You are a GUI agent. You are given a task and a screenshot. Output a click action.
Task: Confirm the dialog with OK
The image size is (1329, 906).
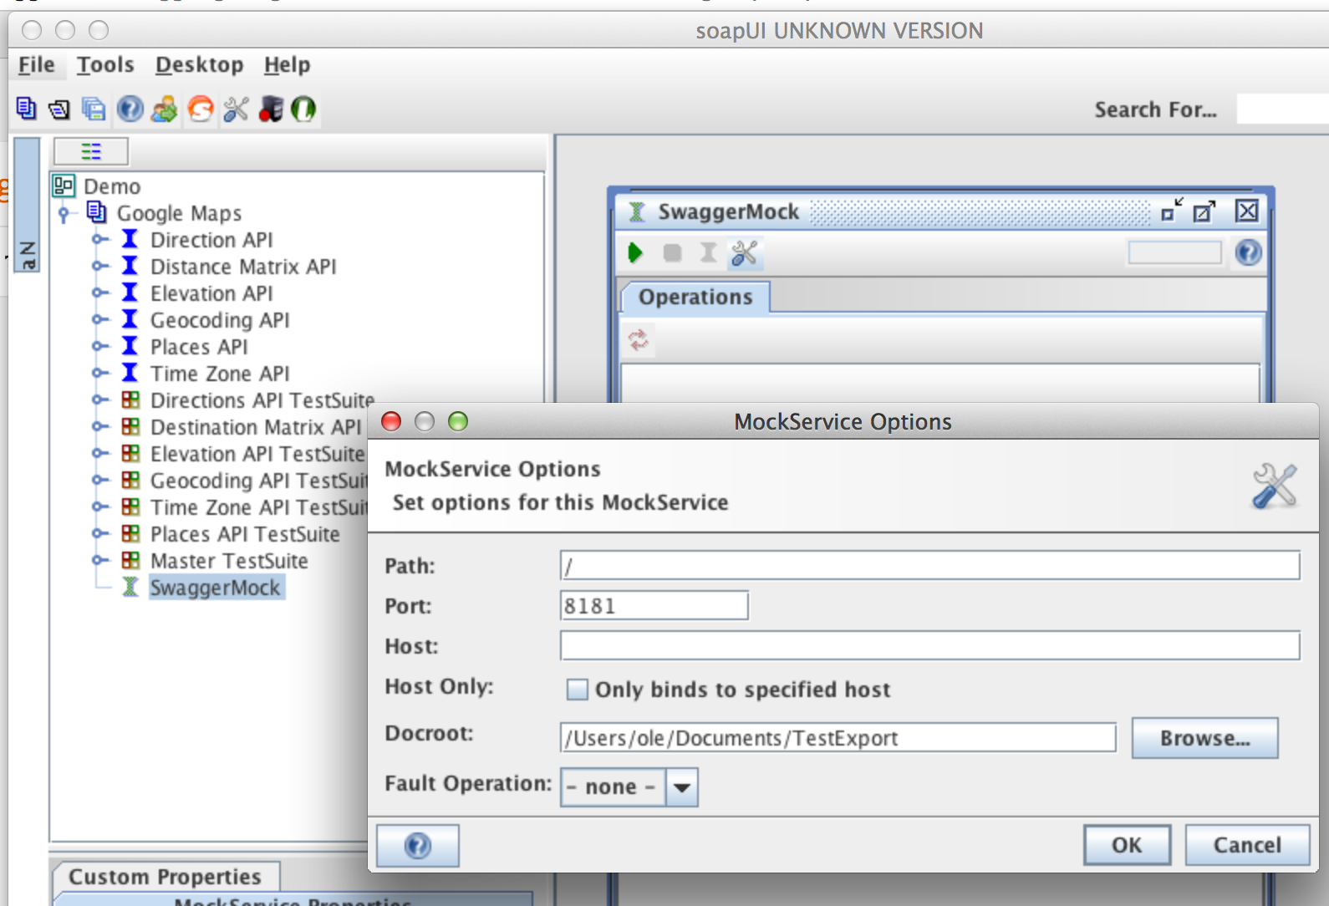click(1127, 845)
